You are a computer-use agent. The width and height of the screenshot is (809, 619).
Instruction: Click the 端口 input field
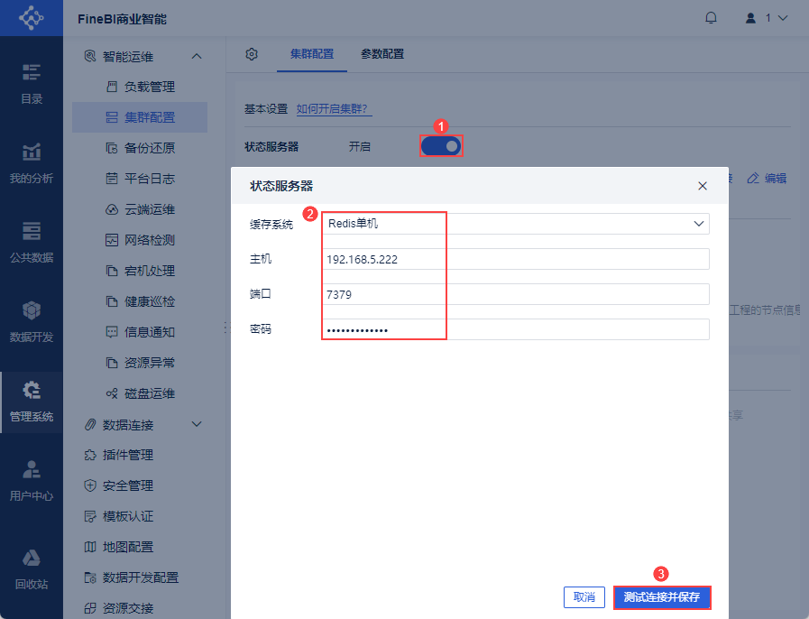[515, 294]
